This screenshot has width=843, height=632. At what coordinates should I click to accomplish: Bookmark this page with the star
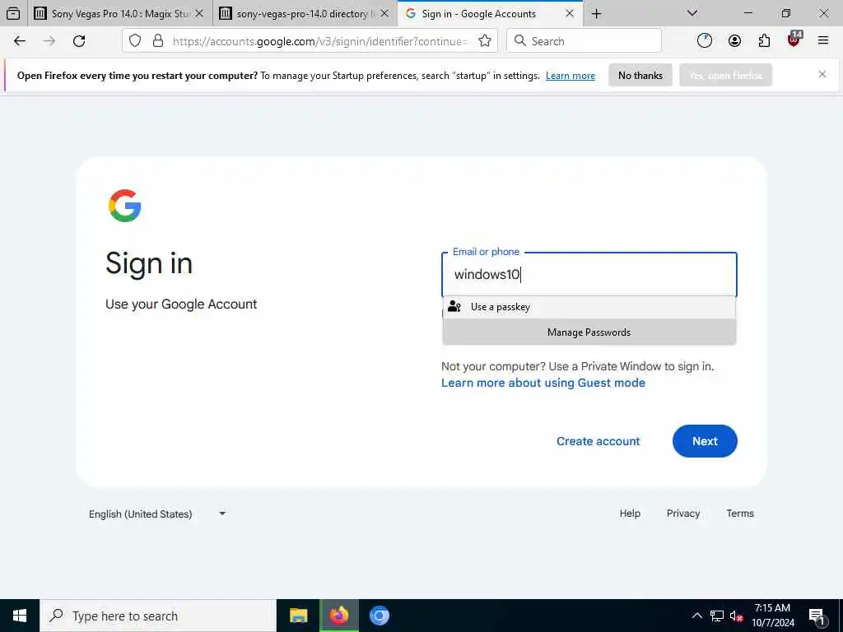coord(484,41)
